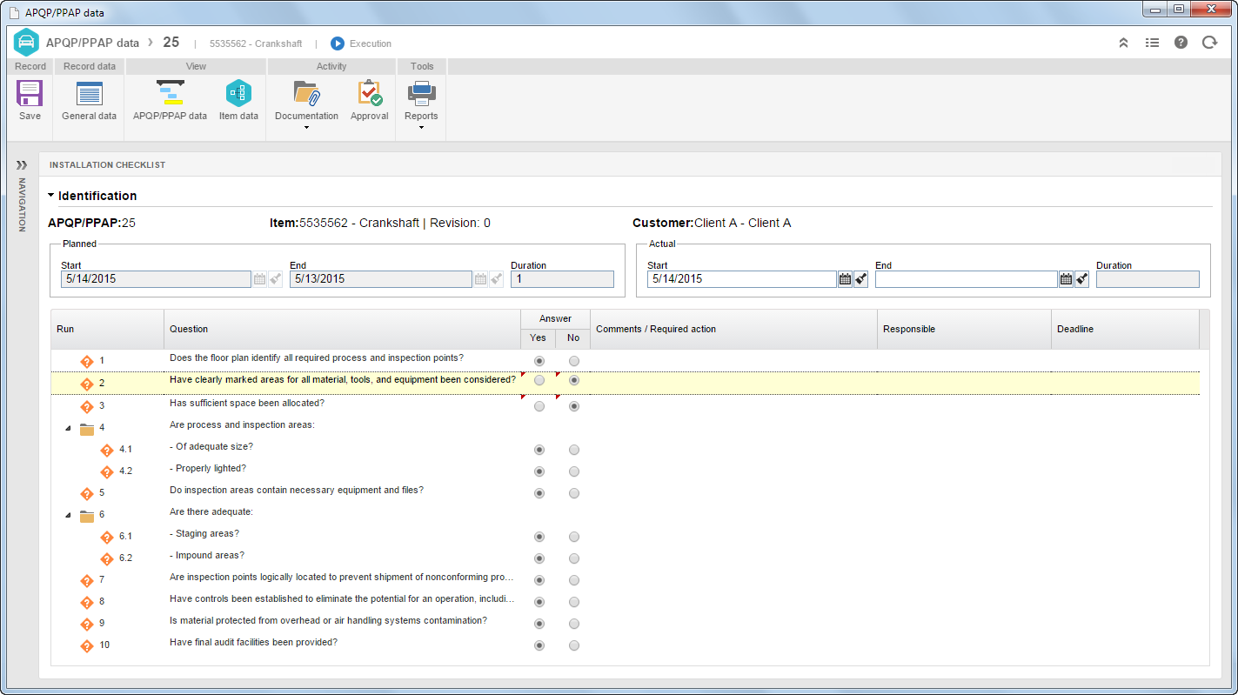Collapse tree group 6
Image resolution: width=1238 pixels, height=695 pixels.
69,515
